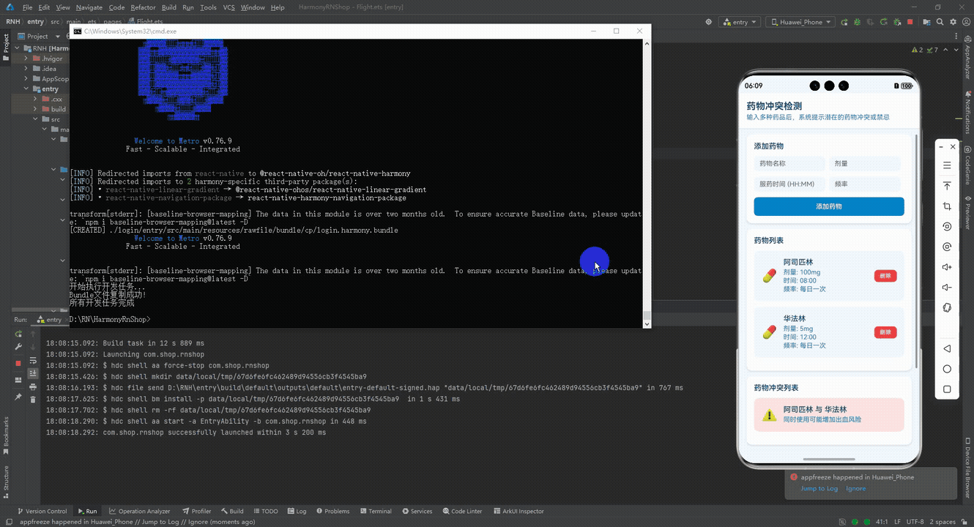Switch to the Terminal tool window tab
Viewport: 974px width, 527px height.
[375, 512]
